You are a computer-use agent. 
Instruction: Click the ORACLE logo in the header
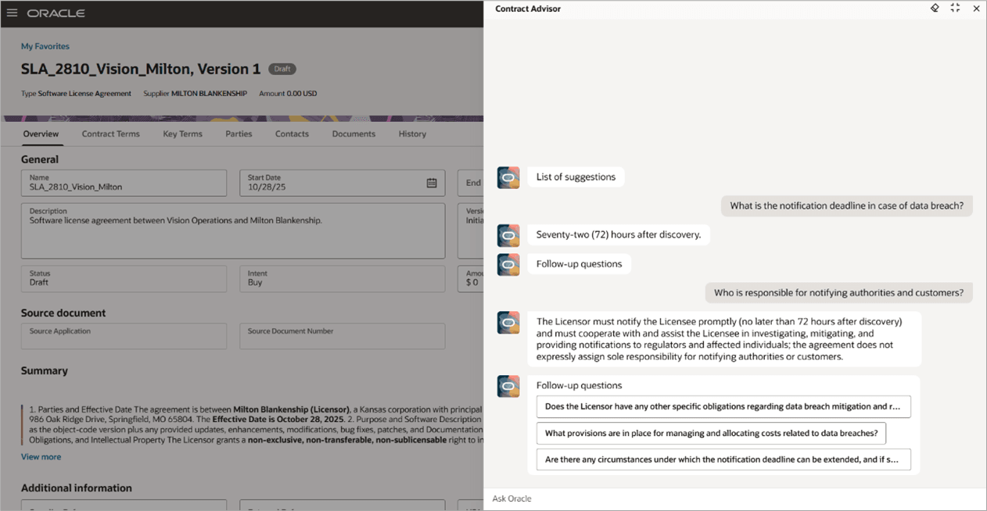(x=57, y=13)
